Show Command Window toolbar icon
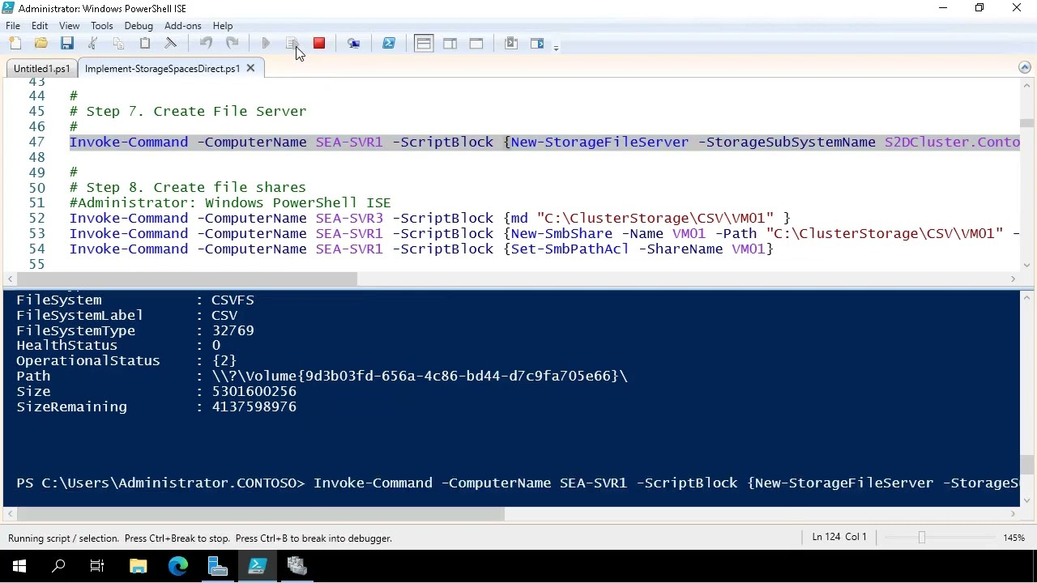The image size is (1037, 583). point(511,44)
